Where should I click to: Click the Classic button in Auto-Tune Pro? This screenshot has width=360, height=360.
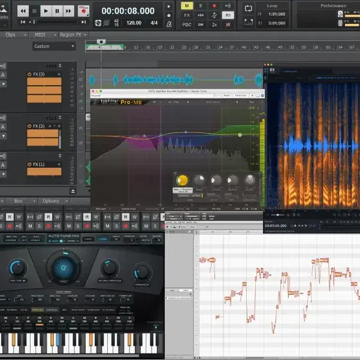[x=88, y=239]
